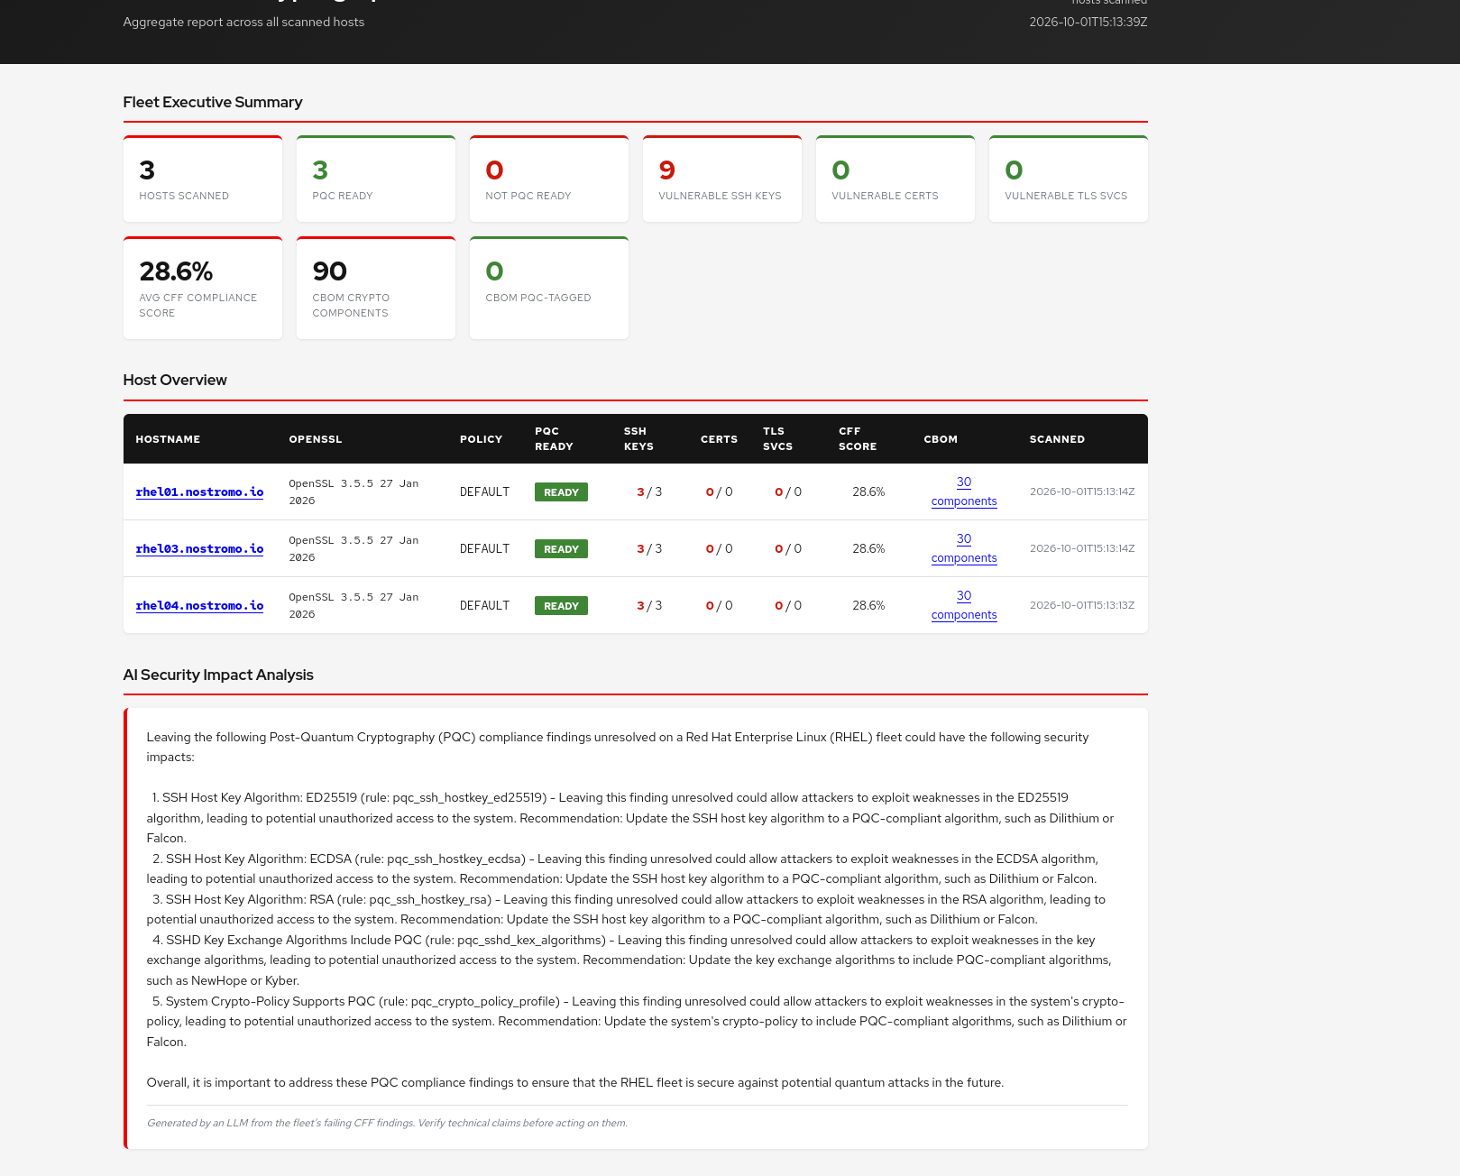Click the Fleet Executive Summary heading

(213, 102)
